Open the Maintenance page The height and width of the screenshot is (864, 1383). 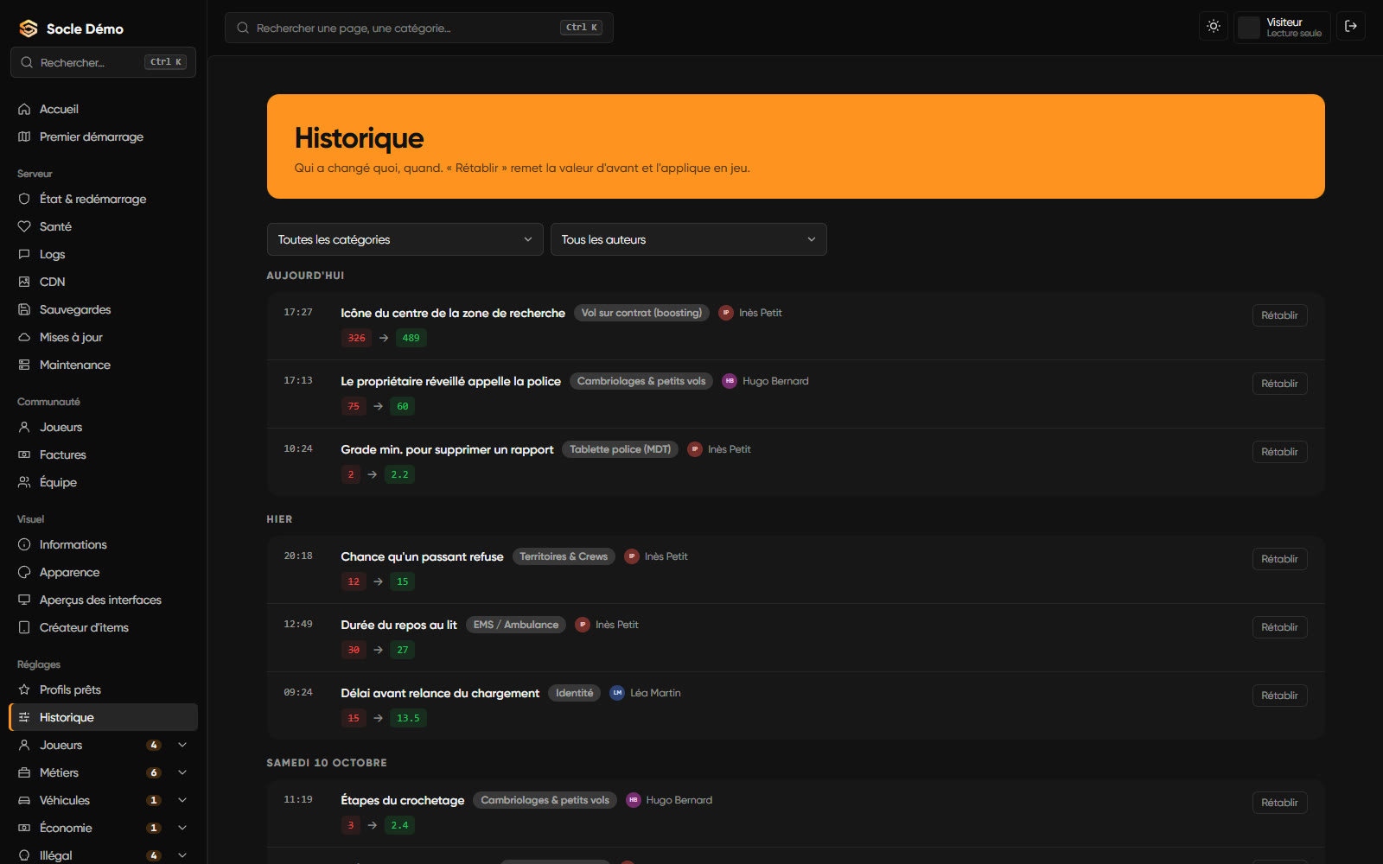pyautogui.click(x=103, y=365)
